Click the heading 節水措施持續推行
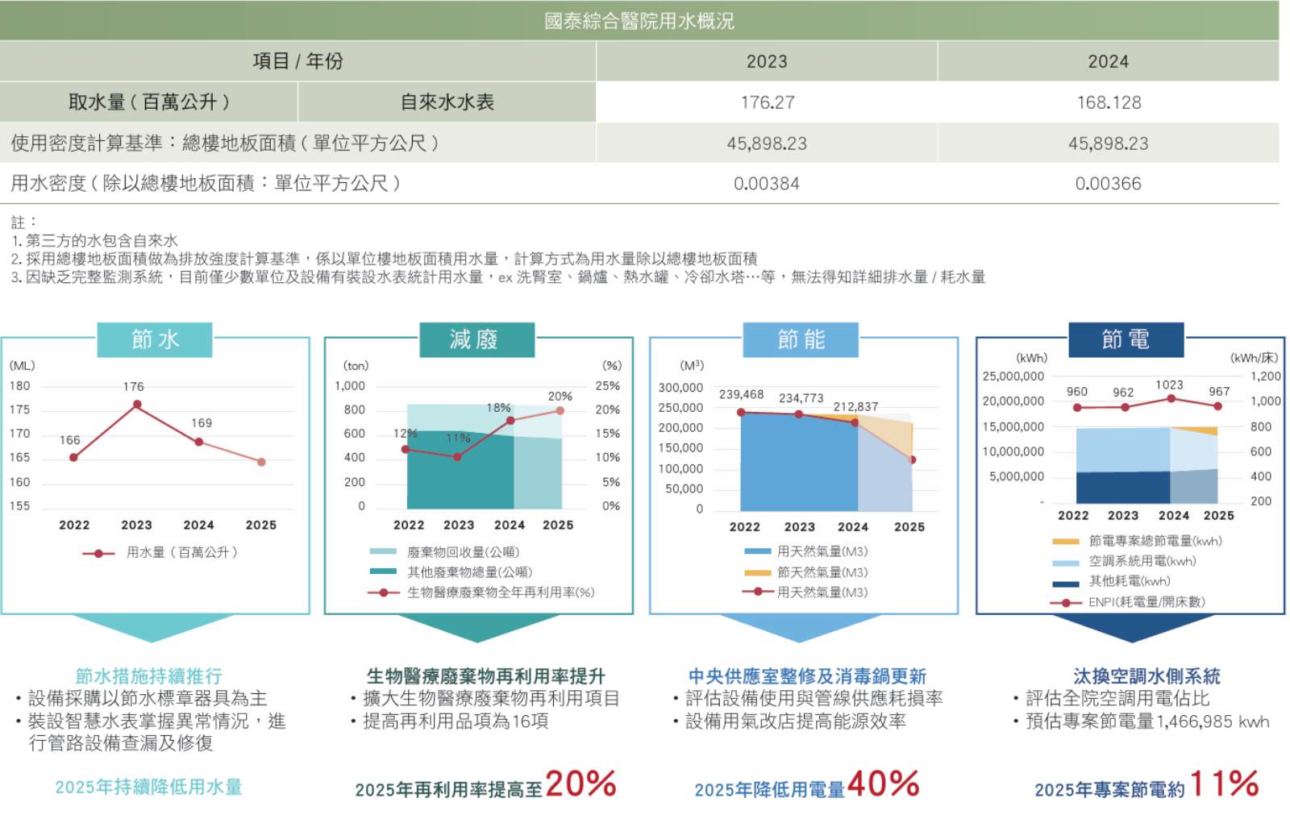The width and height of the screenshot is (1290, 819). [149, 676]
